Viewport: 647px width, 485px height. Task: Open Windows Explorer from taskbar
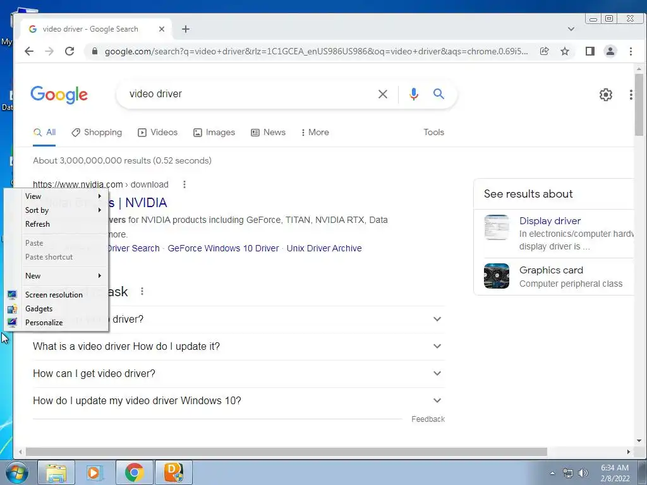[x=56, y=472]
